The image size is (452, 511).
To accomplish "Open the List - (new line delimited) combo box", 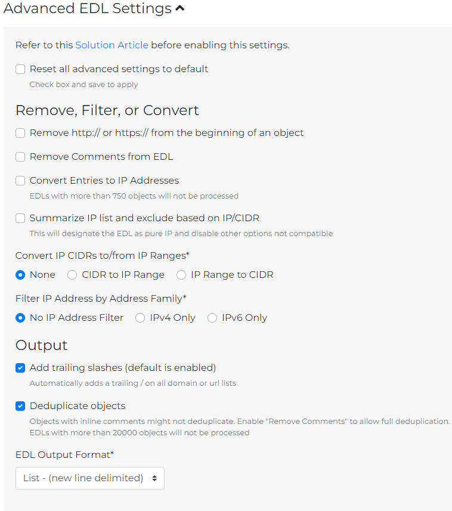I will (x=89, y=478).
